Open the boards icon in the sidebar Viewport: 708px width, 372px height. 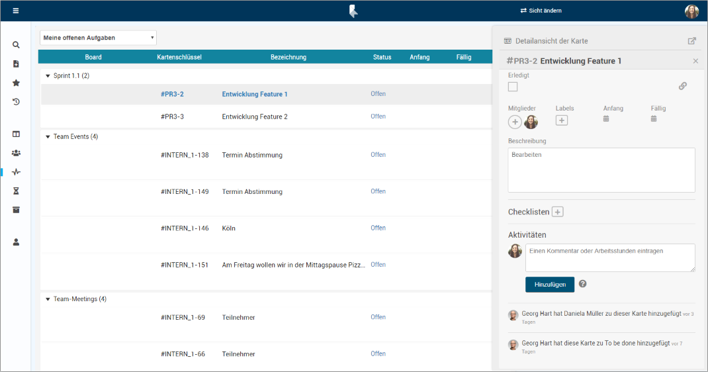click(16, 134)
